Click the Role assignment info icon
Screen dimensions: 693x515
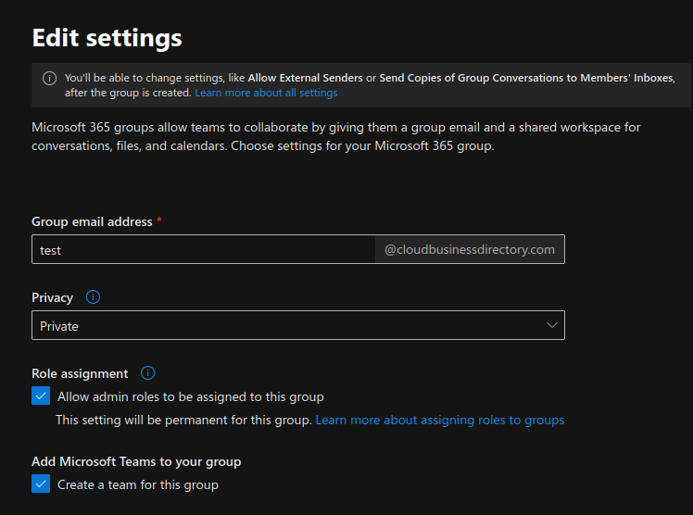(147, 372)
